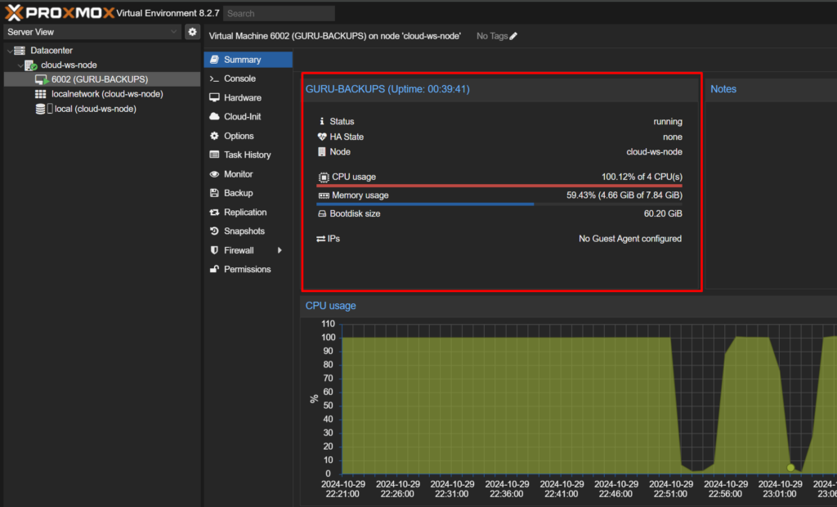Viewport: 837px width, 507px height.
Task: Click the Console terminal icon
Action: click(215, 79)
